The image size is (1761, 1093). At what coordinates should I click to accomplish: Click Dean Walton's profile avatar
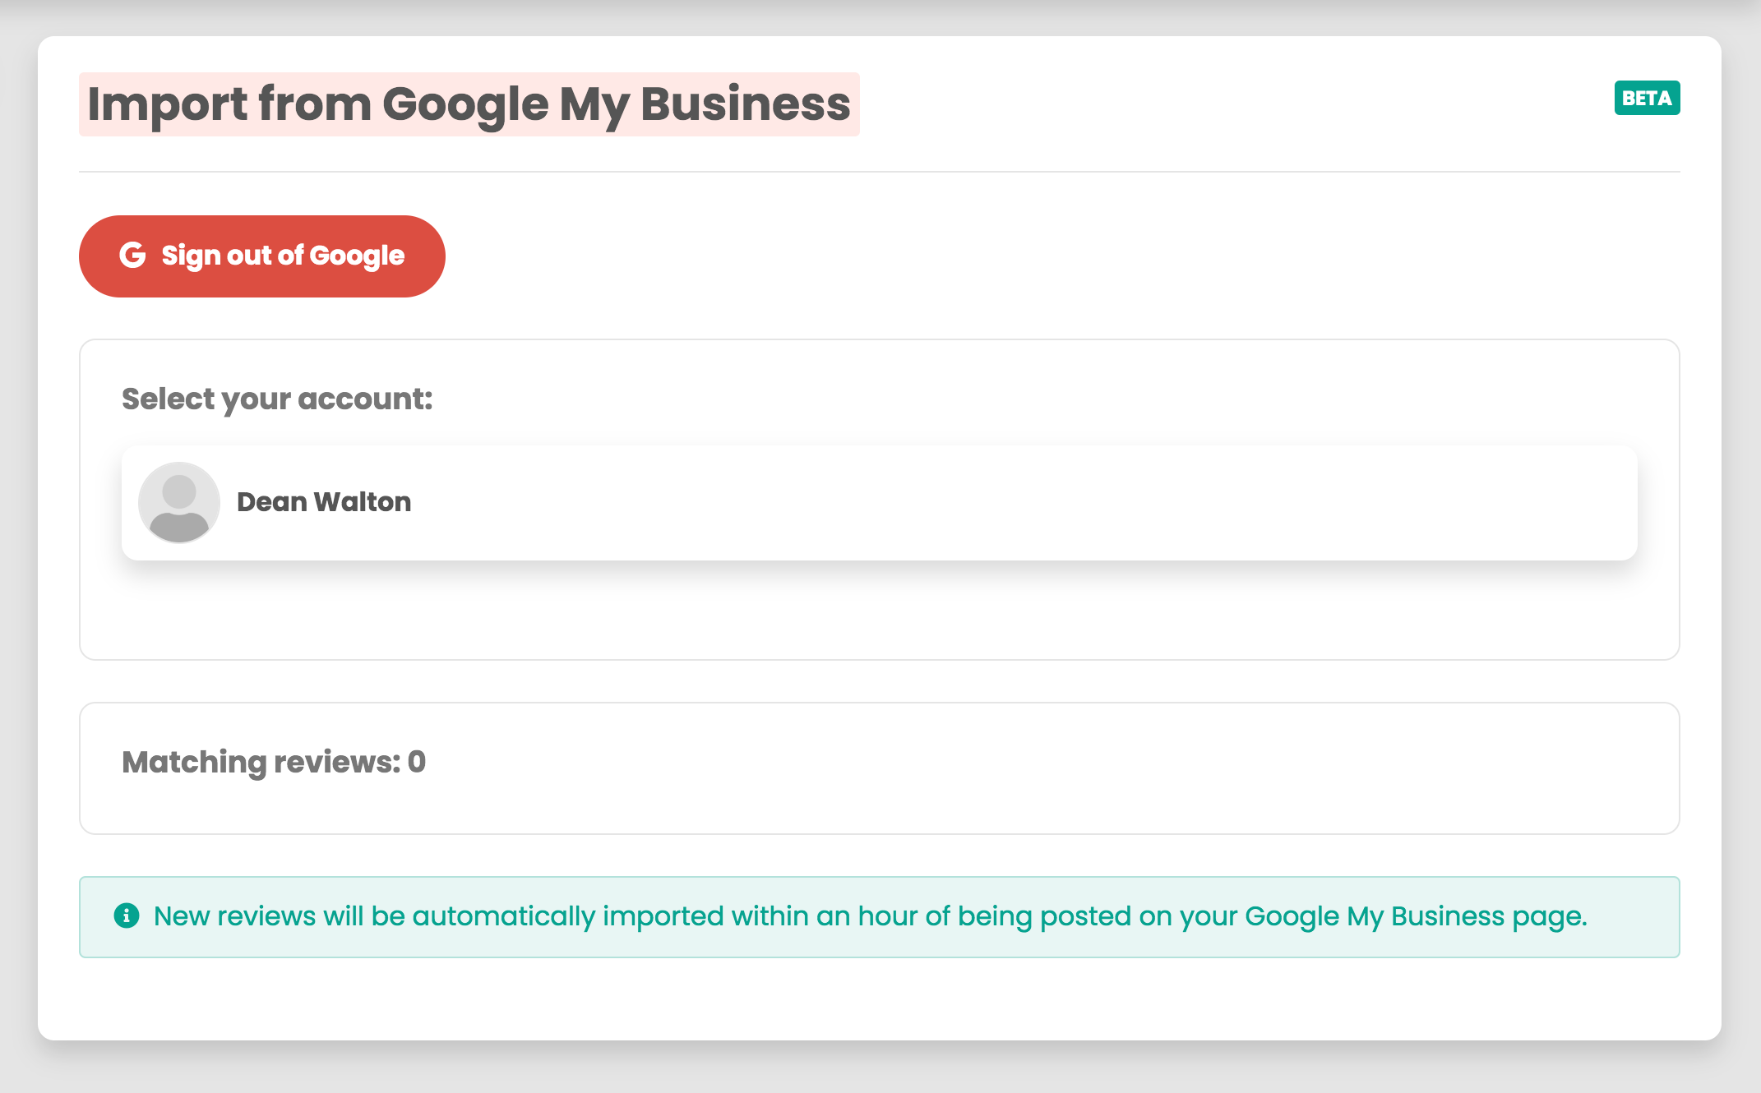(179, 502)
